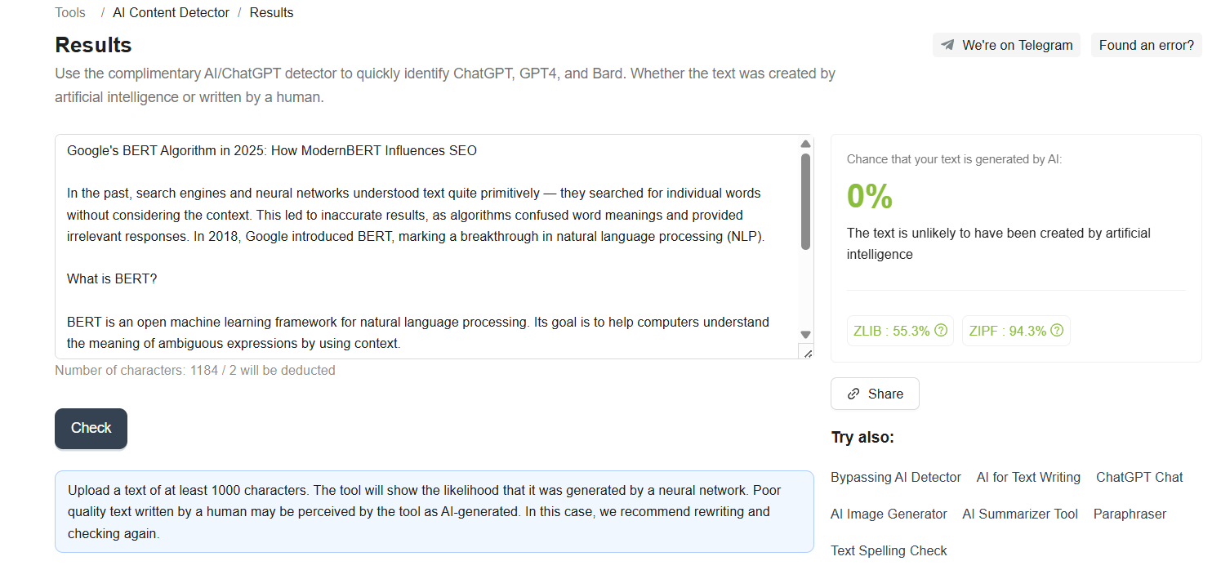Click the ZLIB help question mark icon
Image resolution: width=1221 pixels, height=570 pixels.
tap(941, 331)
